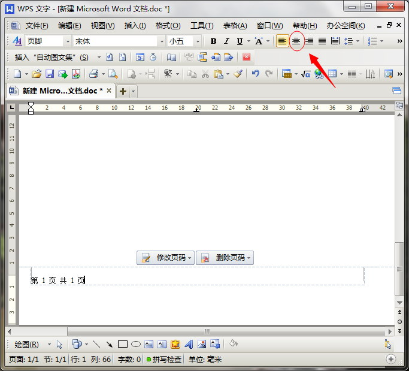
Task: Open the font dropdown showing 宋体
Action: pyautogui.click(x=162, y=41)
